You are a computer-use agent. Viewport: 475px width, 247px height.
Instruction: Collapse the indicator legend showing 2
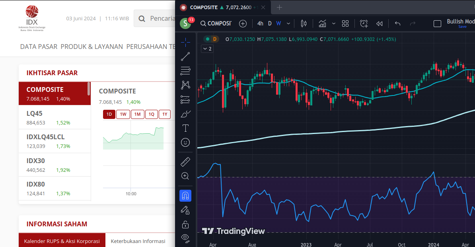208,49
